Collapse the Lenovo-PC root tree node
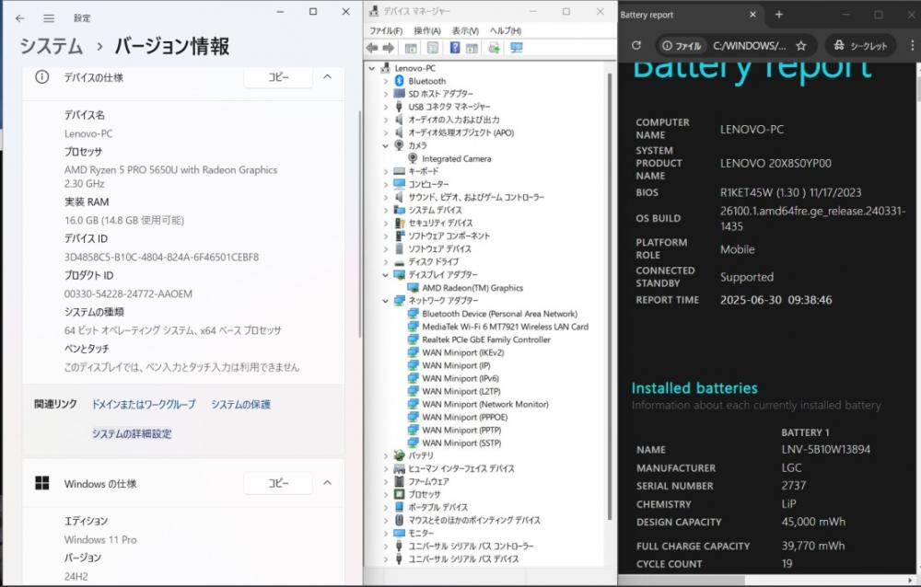921x587 pixels. (372, 68)
